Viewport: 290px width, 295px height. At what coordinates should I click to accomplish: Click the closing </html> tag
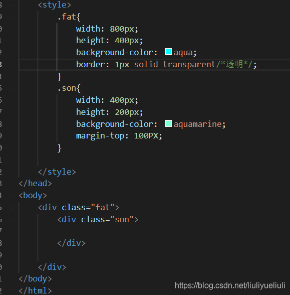(x=35, y=290)
